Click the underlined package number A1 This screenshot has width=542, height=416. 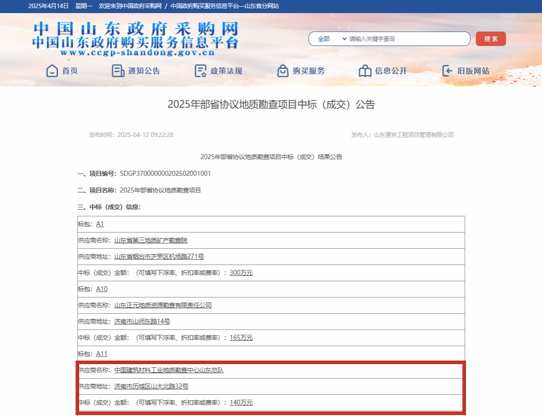point(100,224)
